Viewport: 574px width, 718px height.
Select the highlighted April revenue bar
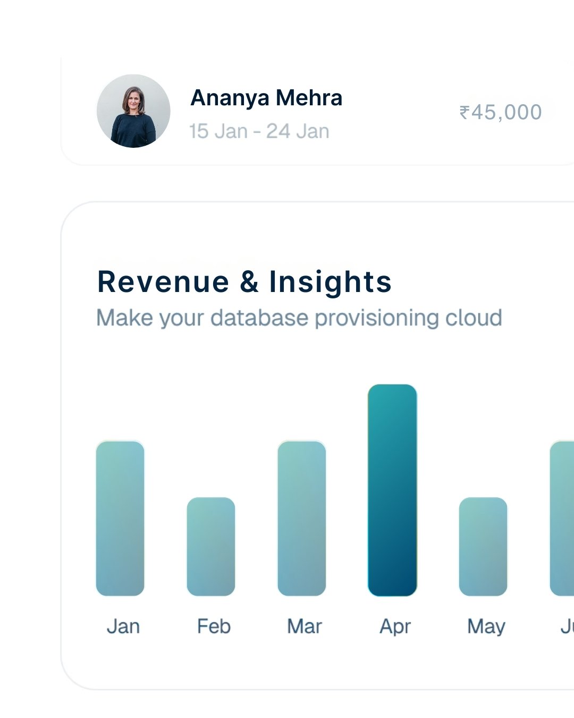point(392,490)
